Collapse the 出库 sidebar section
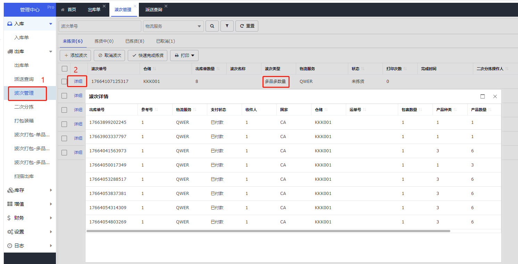518x264 pixels. [51, 51]
